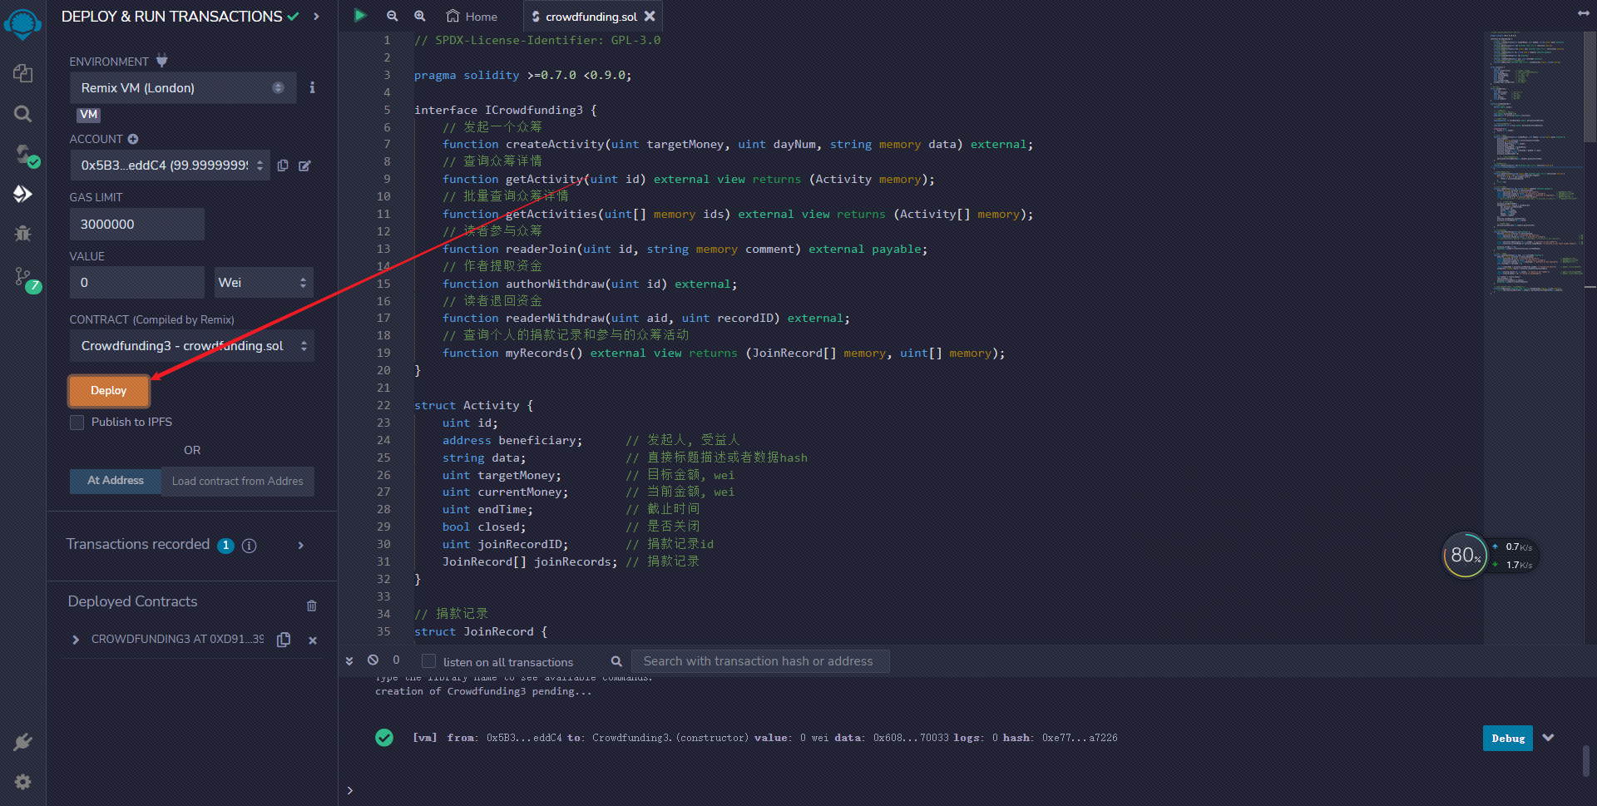Close the crowdfunding.sol tab

pos(650,16)
